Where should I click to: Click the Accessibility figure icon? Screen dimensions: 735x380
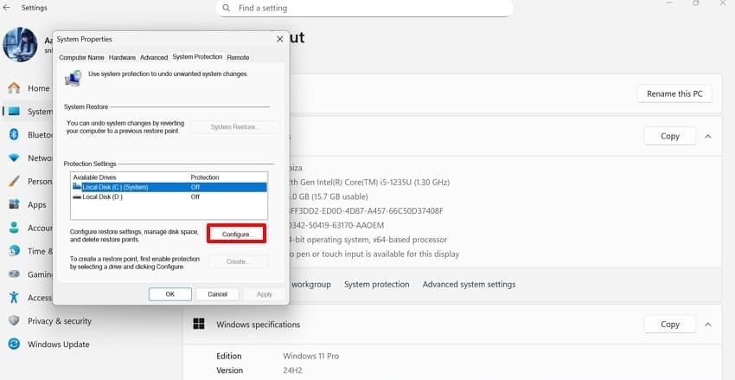click(x=14, y=298)
